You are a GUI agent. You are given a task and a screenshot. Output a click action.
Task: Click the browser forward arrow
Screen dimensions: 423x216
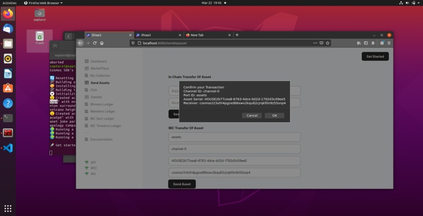(x=88, y=43)
